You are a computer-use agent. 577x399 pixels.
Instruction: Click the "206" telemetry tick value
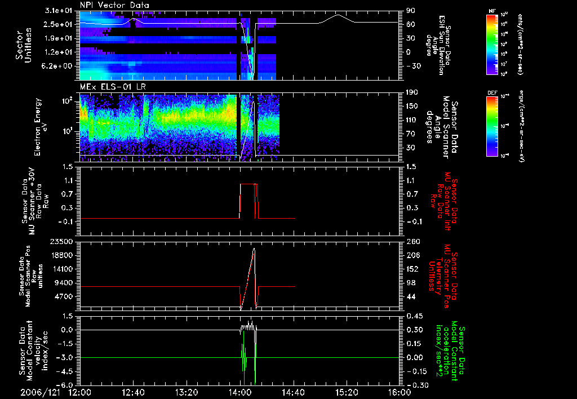pyautogui.click(x=413, y=255)
